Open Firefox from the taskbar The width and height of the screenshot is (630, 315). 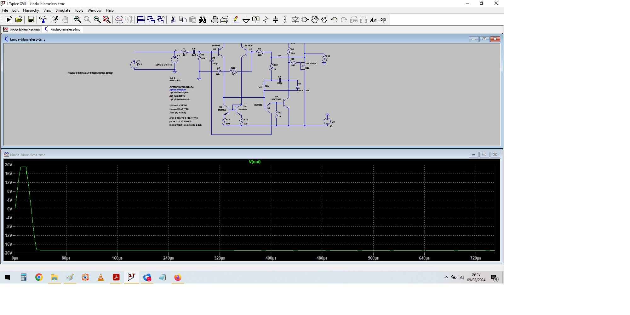[178, 277]
